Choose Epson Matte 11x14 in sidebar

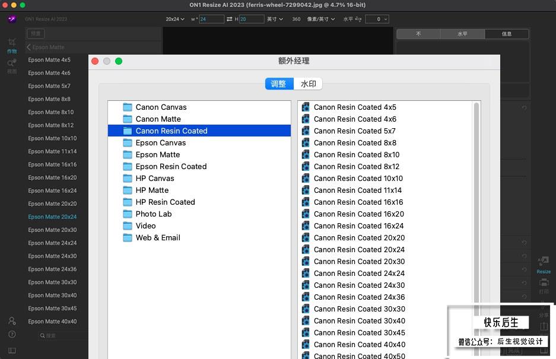[52, 151]
